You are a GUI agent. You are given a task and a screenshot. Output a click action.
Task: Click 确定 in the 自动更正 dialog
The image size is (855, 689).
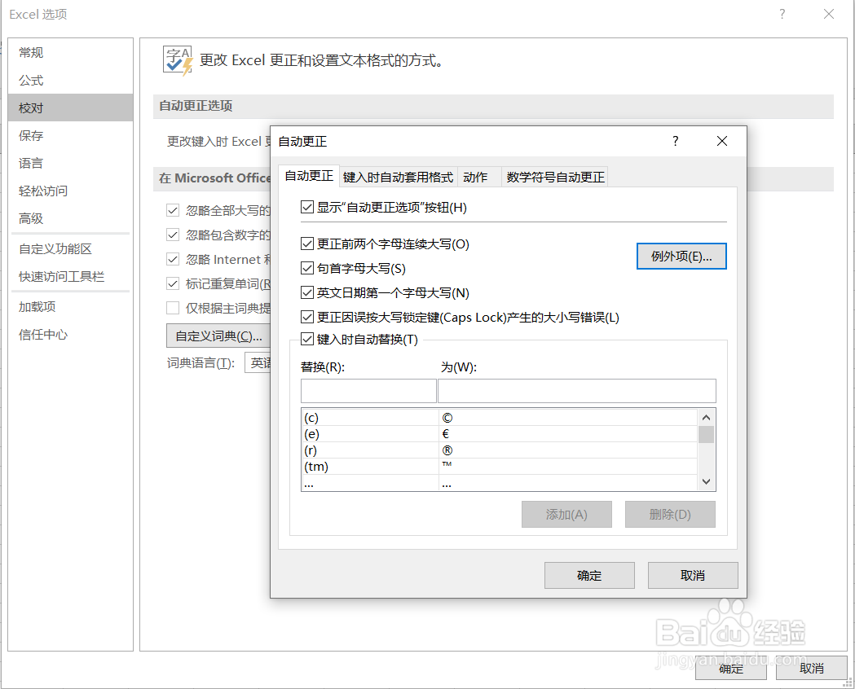click(x=589, y=575)
